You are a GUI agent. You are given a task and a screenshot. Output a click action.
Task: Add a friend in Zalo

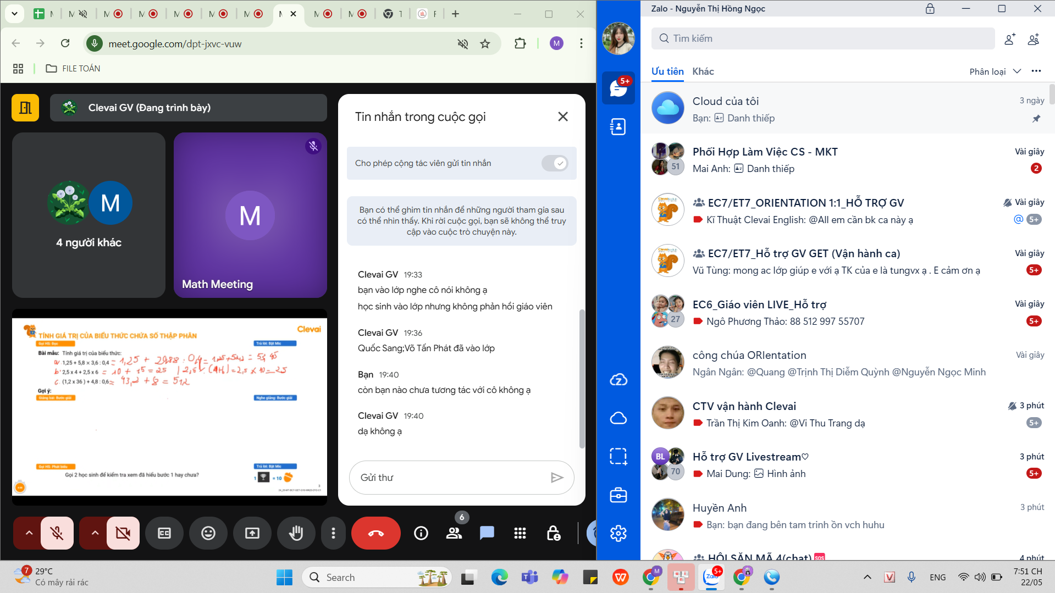[1009, 39]
